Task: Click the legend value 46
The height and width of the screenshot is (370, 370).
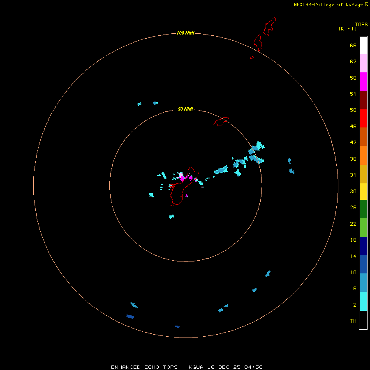Action: [353, 127]
